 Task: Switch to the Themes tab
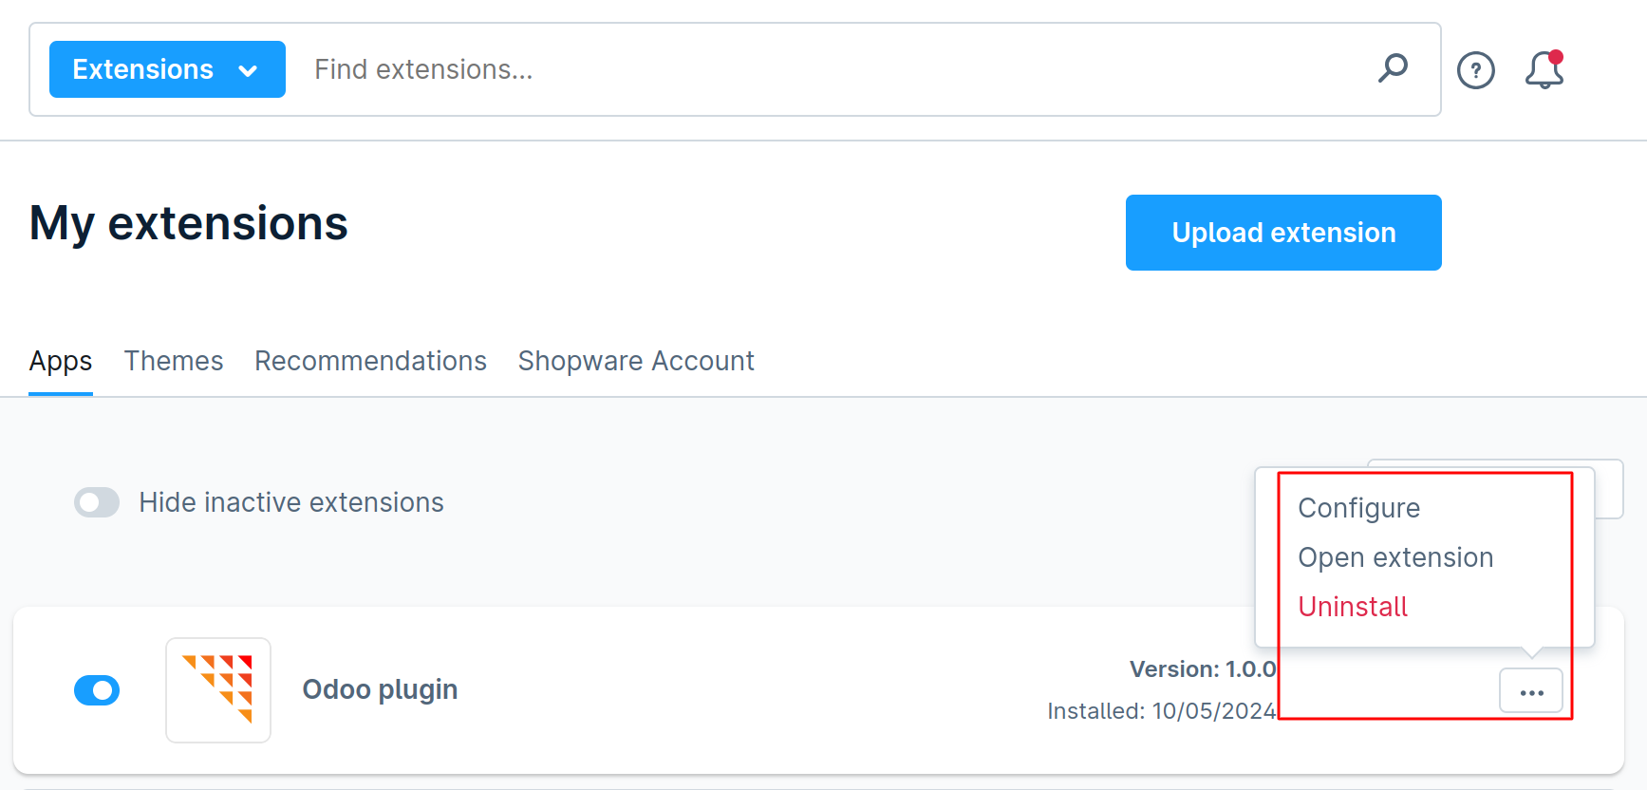click(174, 361)
